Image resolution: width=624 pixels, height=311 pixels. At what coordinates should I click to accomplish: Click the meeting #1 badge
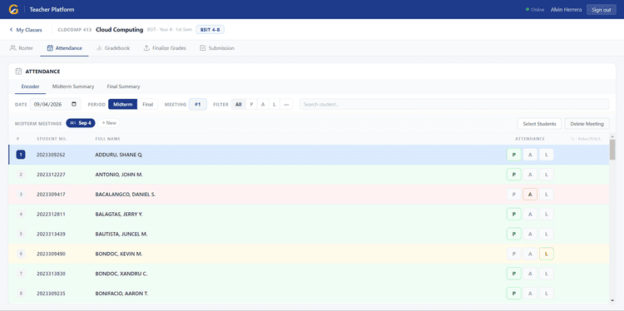click(198, 105)
